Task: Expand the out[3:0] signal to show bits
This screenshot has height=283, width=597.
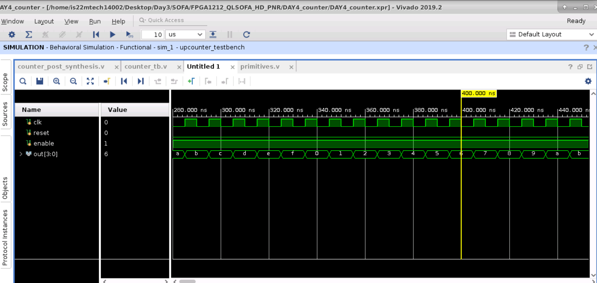Action: (x=20, y=154)
